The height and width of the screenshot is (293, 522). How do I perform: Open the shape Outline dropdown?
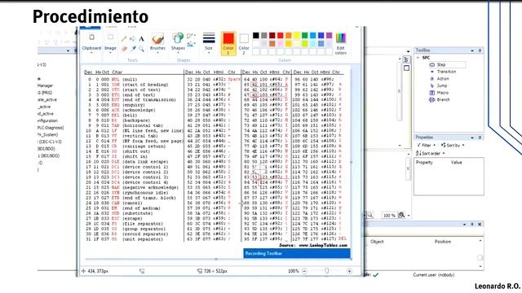[191, 36]
